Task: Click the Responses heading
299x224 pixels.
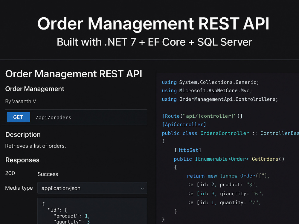Action: (x=22, y=160)
